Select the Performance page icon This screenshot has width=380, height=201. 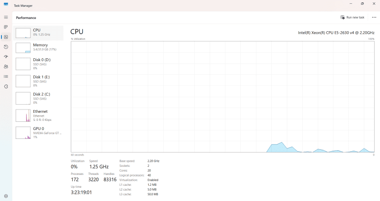[x=6, y=37]
